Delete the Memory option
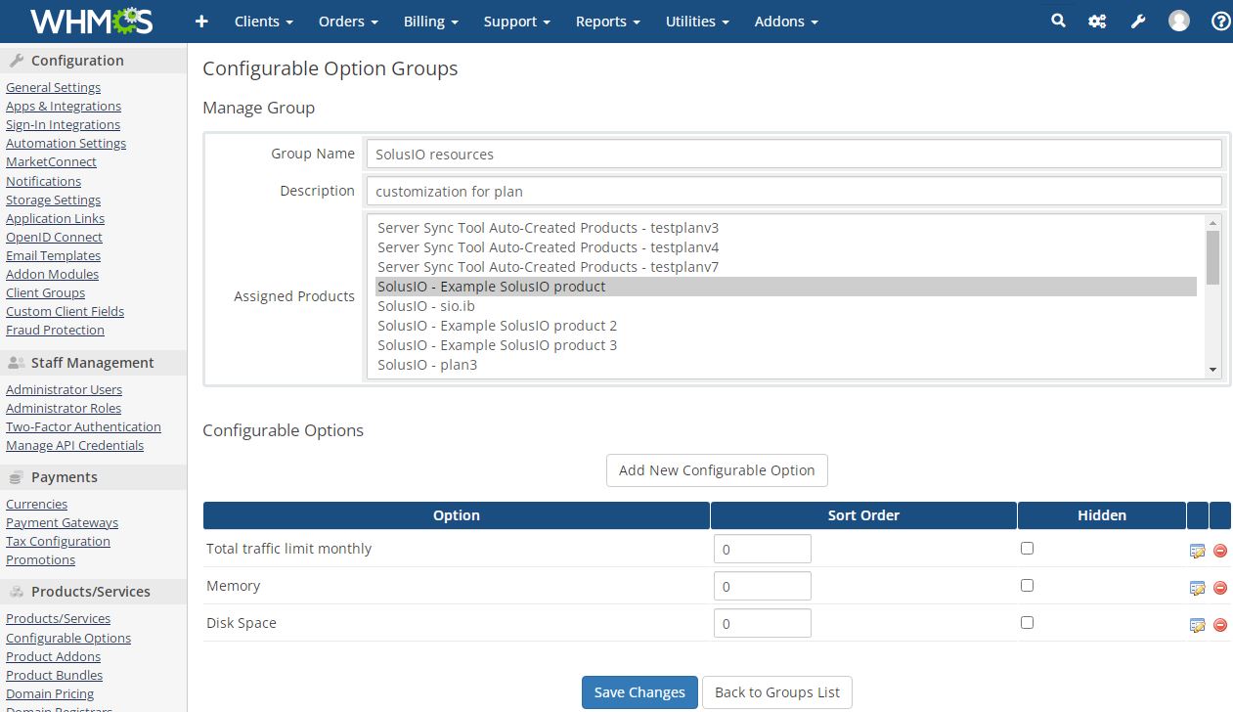This screenshot has width=1233, height=712. point(1220,588)
